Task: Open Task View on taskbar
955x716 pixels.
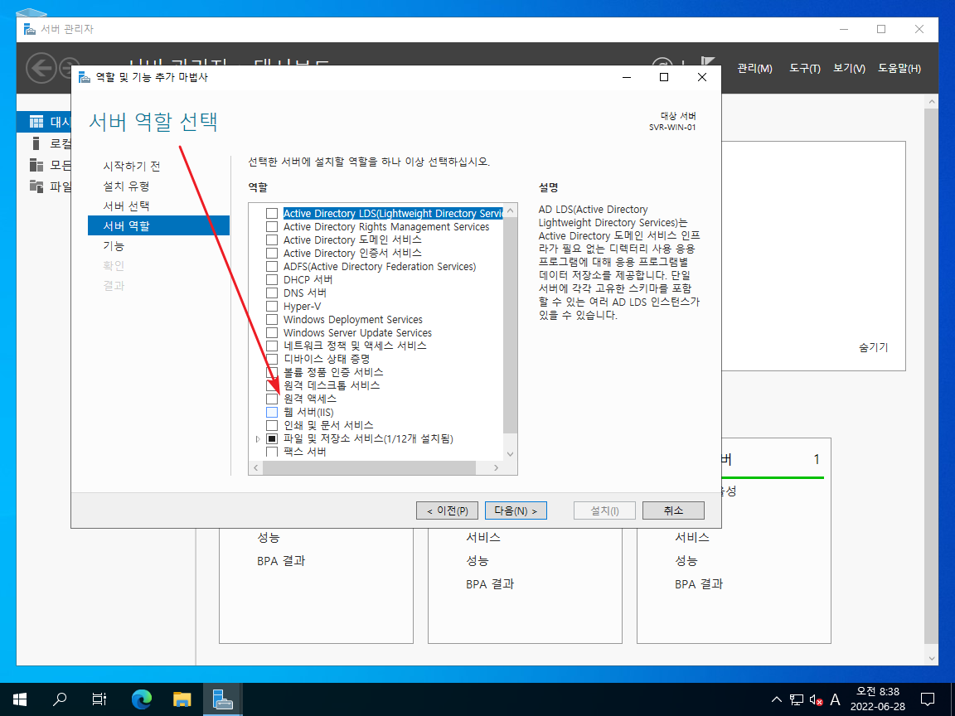Action: pyautogui.click(x=99, y=699)
